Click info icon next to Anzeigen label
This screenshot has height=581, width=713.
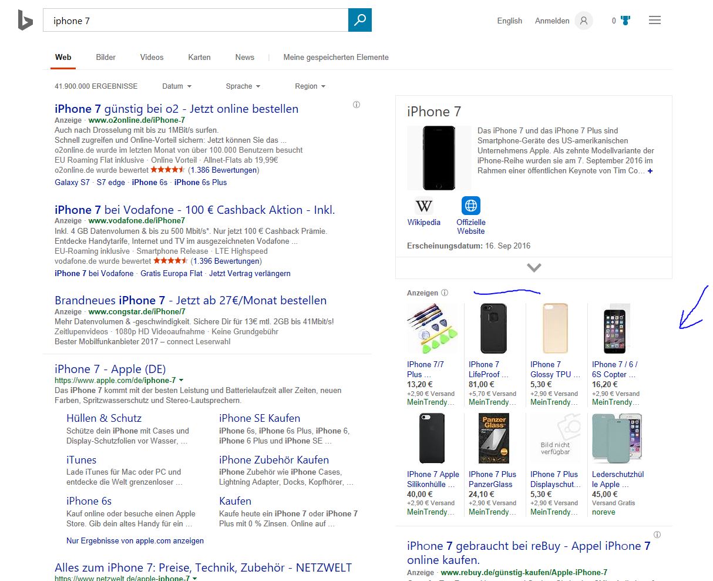click(x=445, y=293)
